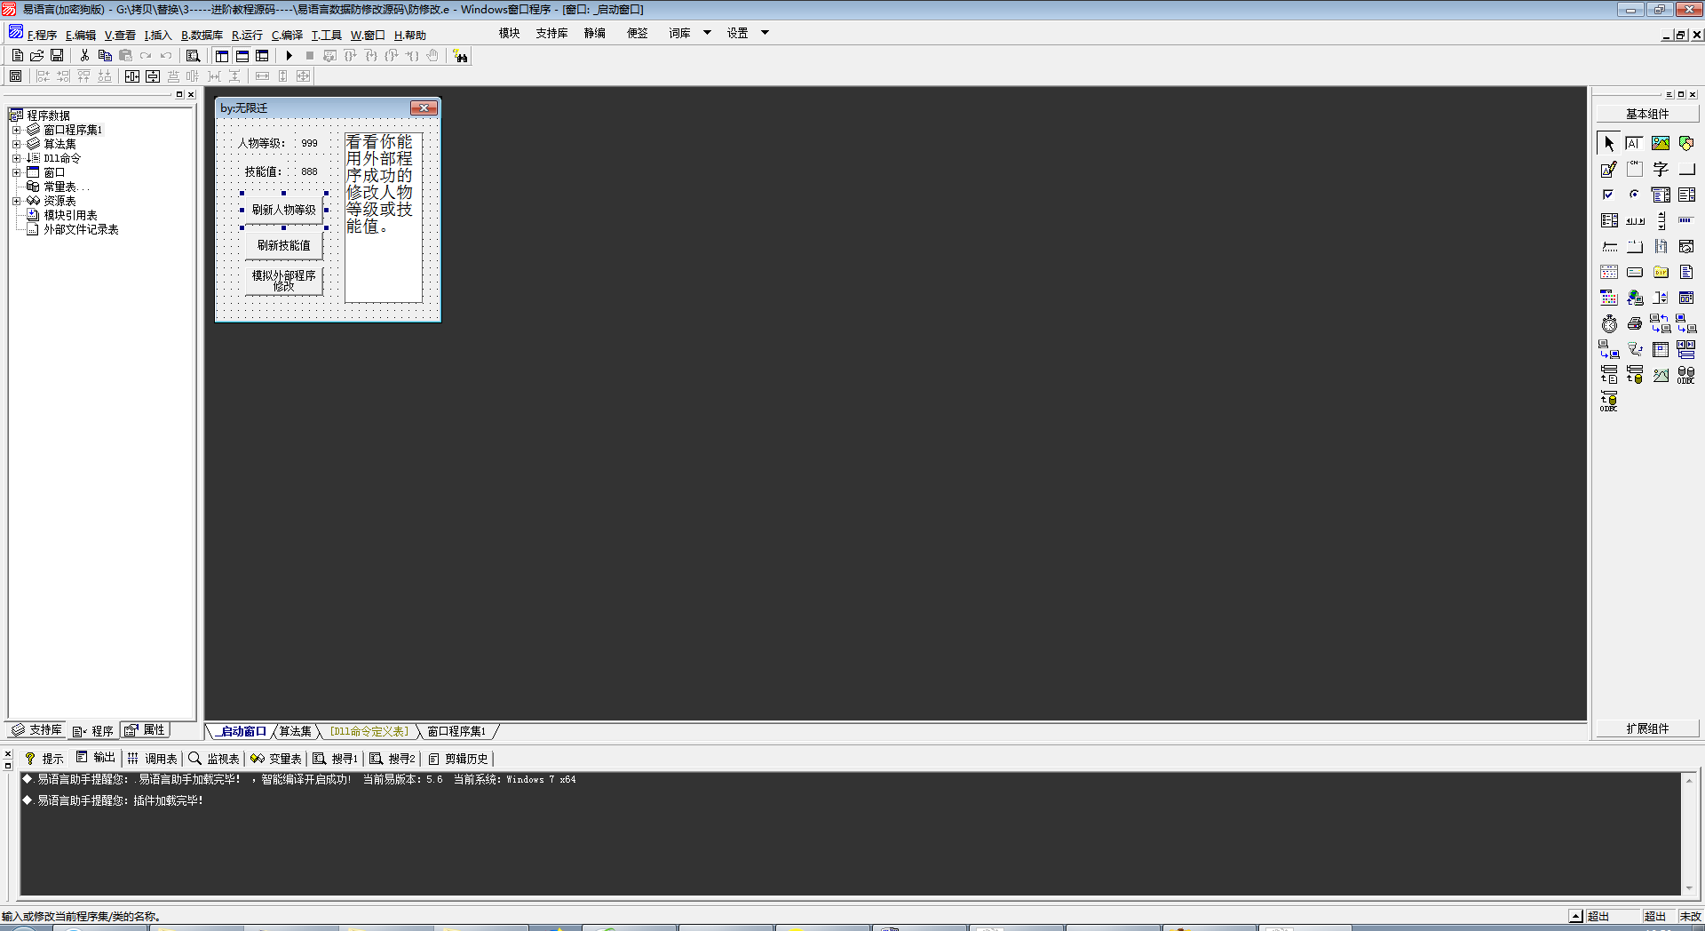Click the vertical center alignment icon
Viewport: 1705px width, 931px height.
coord(153,76)
